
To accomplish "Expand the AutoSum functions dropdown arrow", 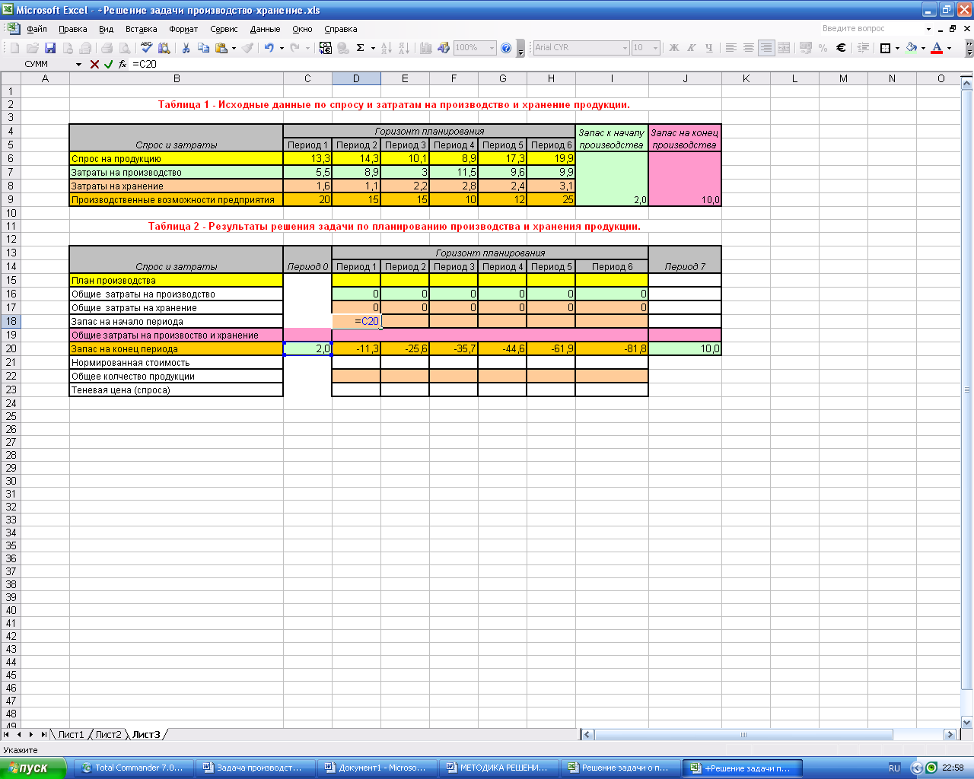I will pos(373,48).
